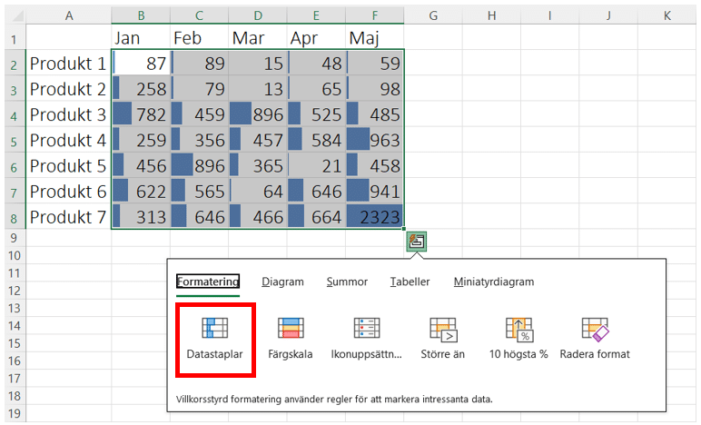The width and height of the screenshot is (701, 425).
Task: Switch to the Tabeller tab
Action: [x=410, y=282]
